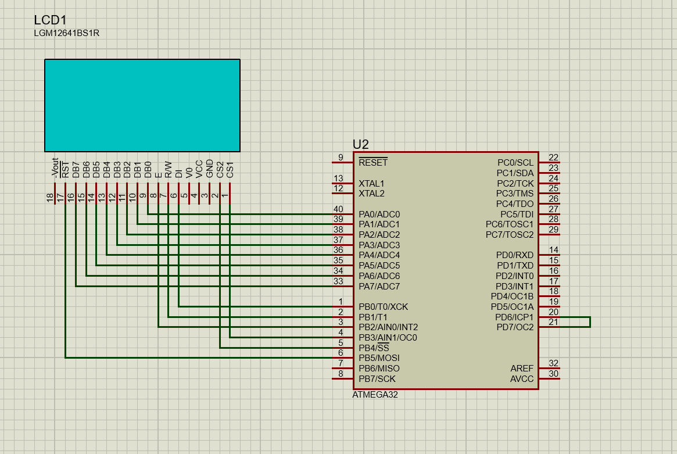This screenshot has height=454, width=677.
Task: Select the PB4/SS pin label
Action: point(374,348)
